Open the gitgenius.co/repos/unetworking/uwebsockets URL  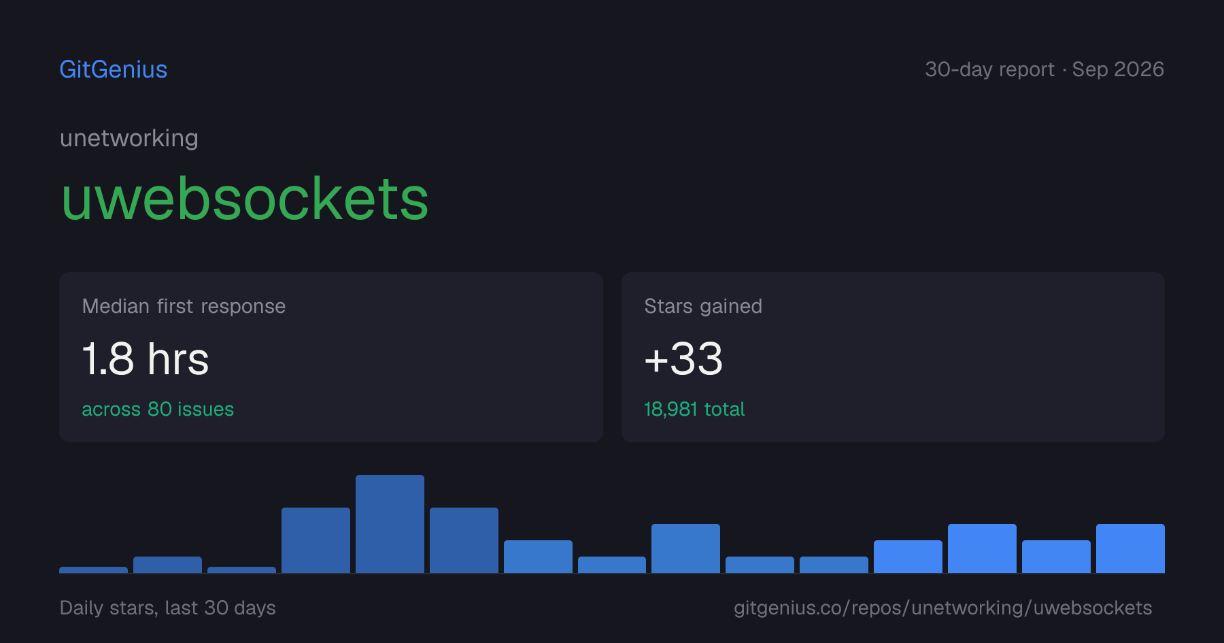click(x=942, y=608)
